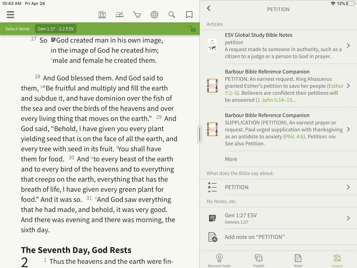The image size is (357, 268).
Task: Tap the note icon for Gen 1:27 ESV
Action: pos(212,218)
